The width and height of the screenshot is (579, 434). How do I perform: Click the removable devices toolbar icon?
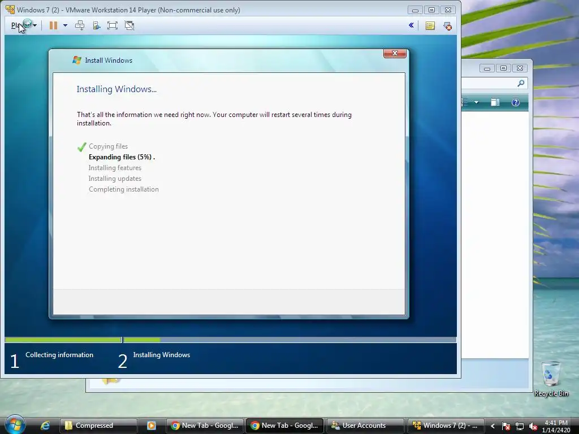tap(97, 25)
